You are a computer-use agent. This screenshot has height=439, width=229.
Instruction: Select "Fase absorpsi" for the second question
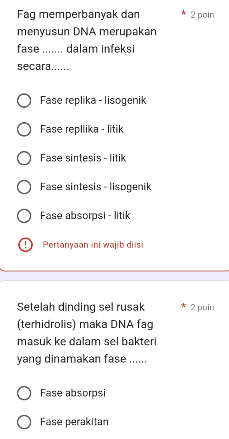24,393
